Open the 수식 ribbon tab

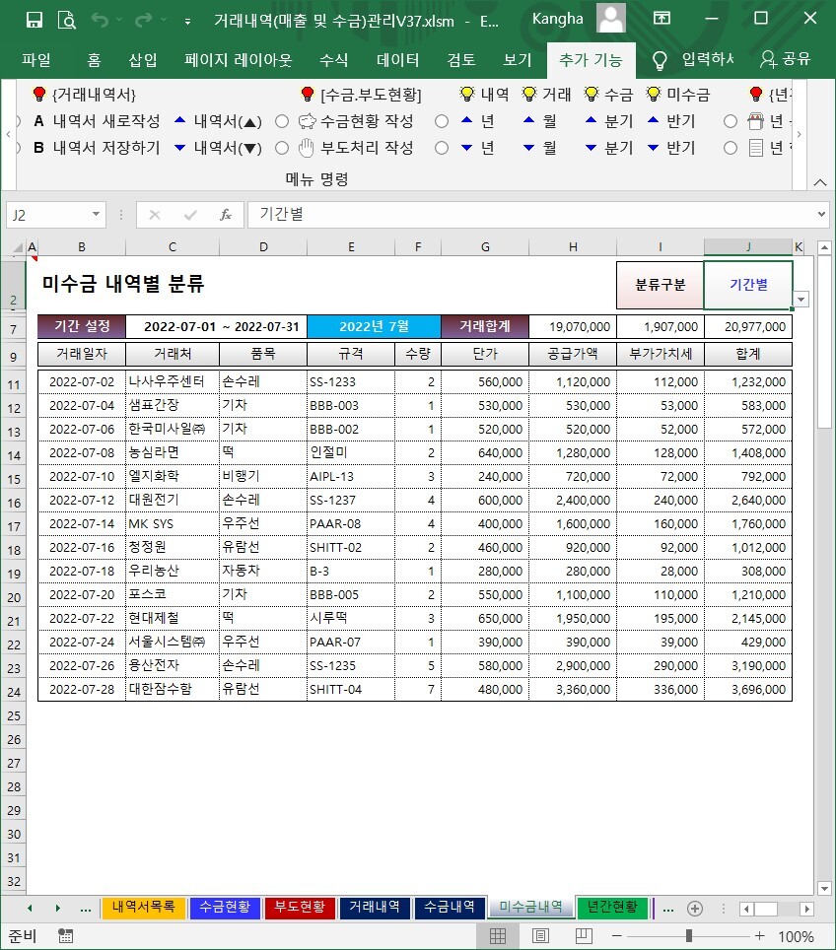click(x=334, y=59)
